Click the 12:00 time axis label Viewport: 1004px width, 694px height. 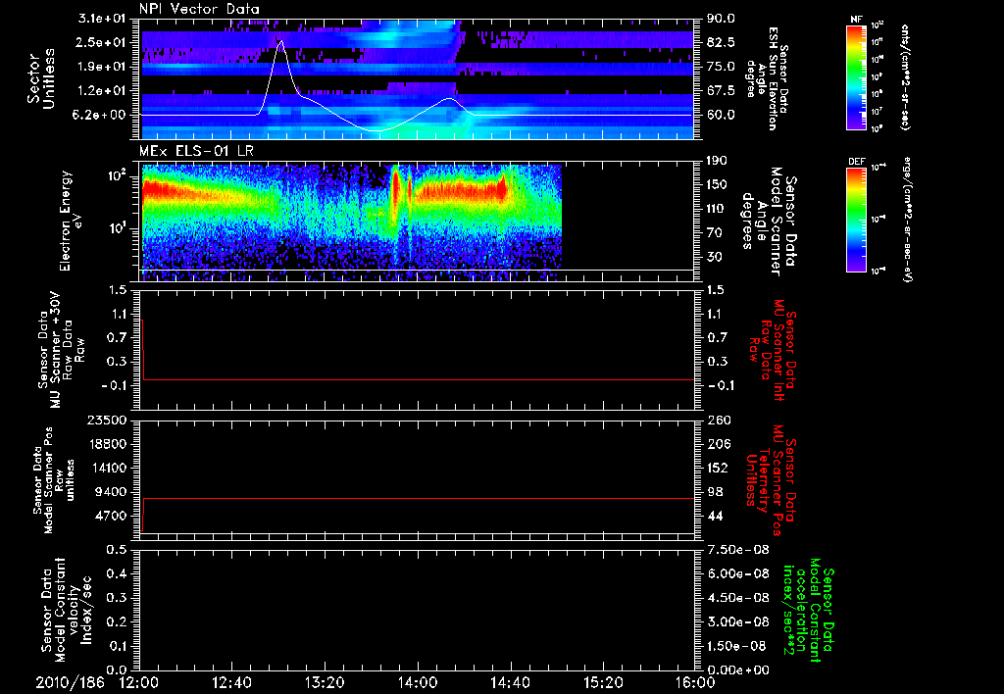(x=139, y=682)
